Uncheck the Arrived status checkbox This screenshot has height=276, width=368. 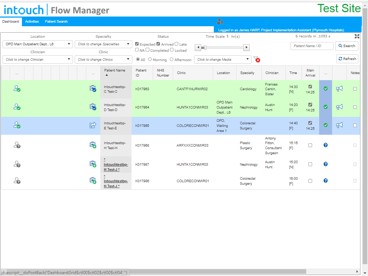tap(158, 44)
